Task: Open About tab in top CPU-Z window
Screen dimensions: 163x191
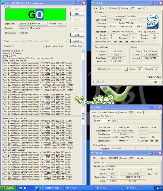Action: pos(141,8)
